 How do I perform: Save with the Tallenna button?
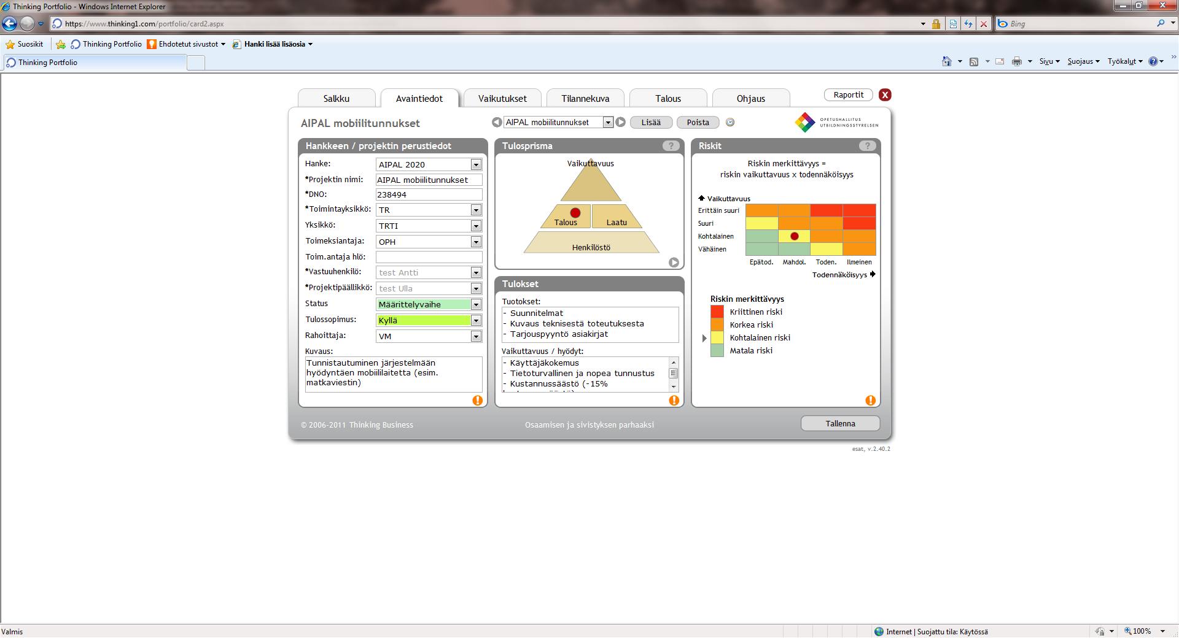coord(840,423)
